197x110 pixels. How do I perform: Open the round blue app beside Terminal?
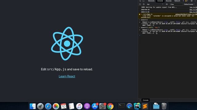click(x=129, y=106)
